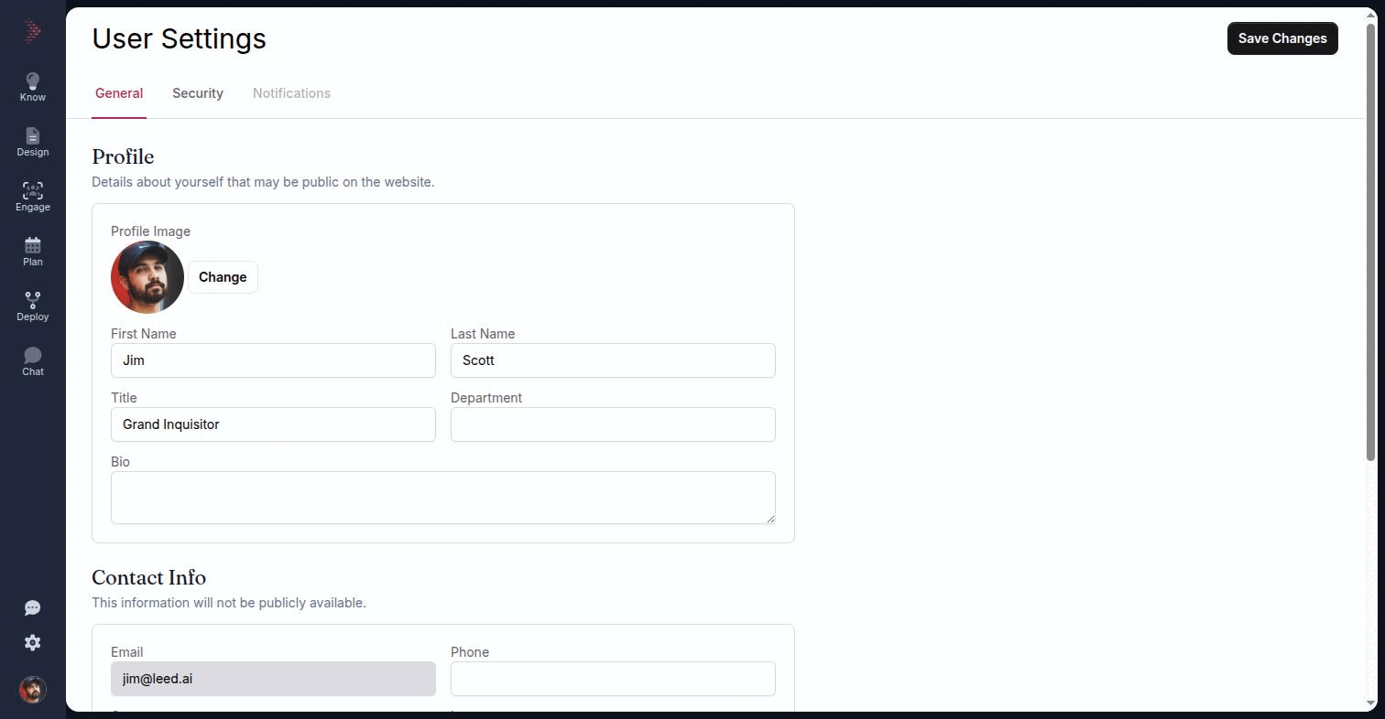Click the feedback speech bubble icon
This screenshot has height=719, width=1385.
33,608
